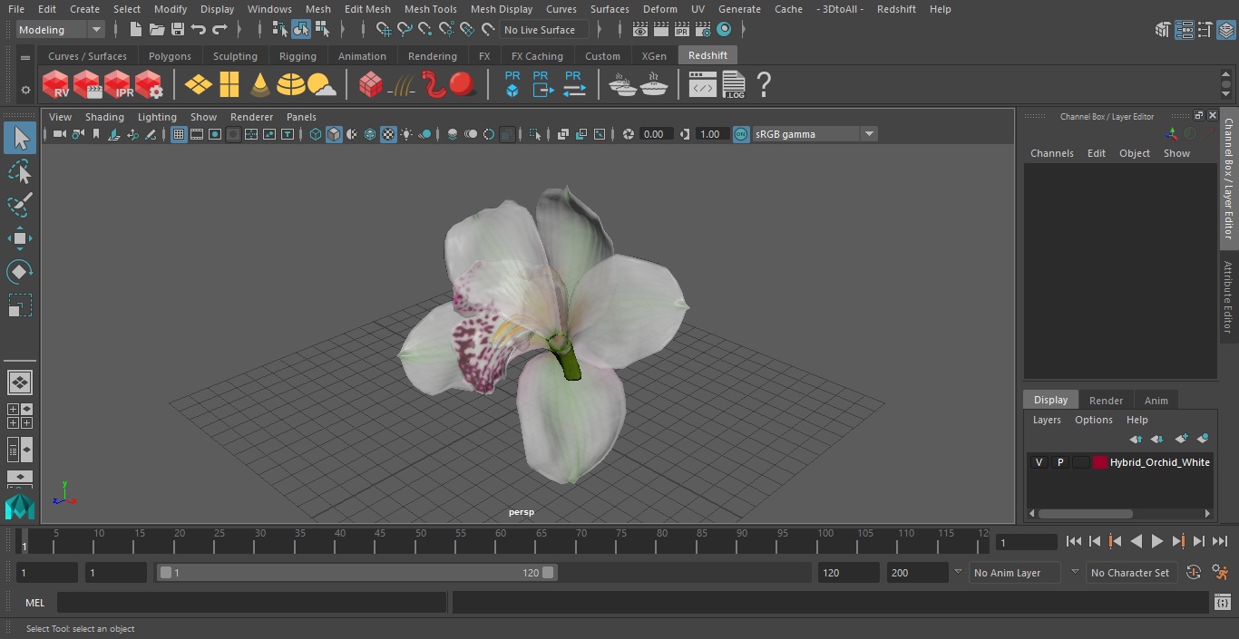The image size is (1239, 639).
Task: Select the Lasso selection tool
Action: (20, 171)
